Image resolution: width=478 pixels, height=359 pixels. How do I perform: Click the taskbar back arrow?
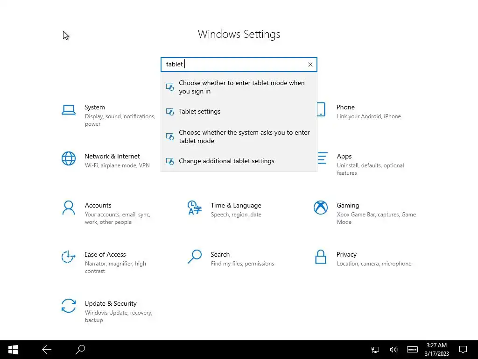(x=47, y=350)
